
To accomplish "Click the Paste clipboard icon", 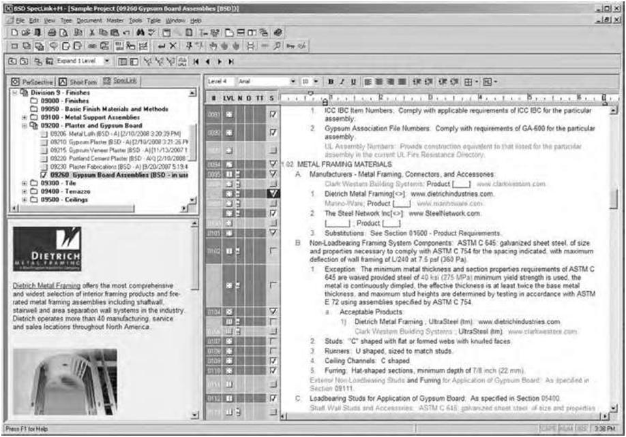I will pyautogui.click(x=115, y=33).
